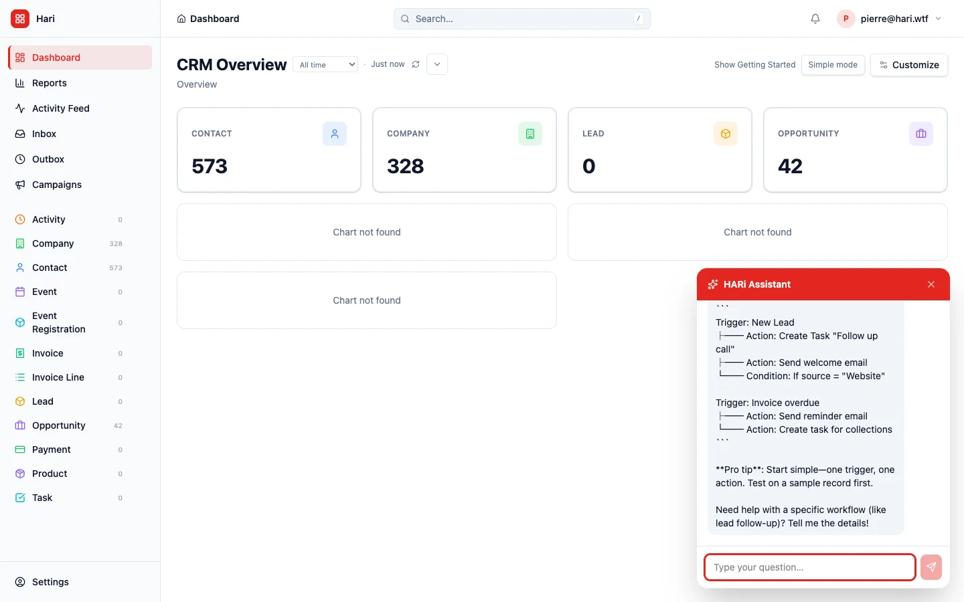Image resolution: width=964 pixels, height=602 pixels.
Task: Click the Contact card person icon
Action: point(335,134)
